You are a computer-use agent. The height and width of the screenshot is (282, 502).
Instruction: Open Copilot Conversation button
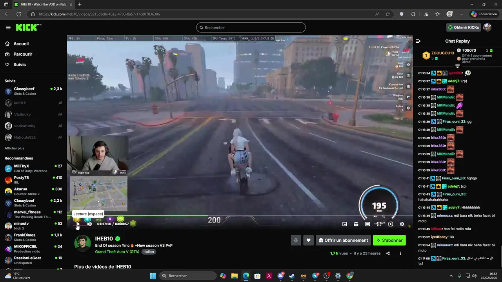tap(484, 14)
